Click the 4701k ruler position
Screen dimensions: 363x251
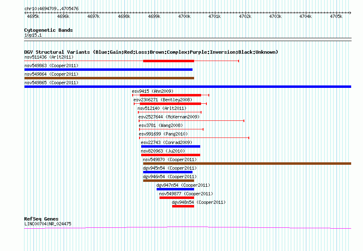[215, 16]
